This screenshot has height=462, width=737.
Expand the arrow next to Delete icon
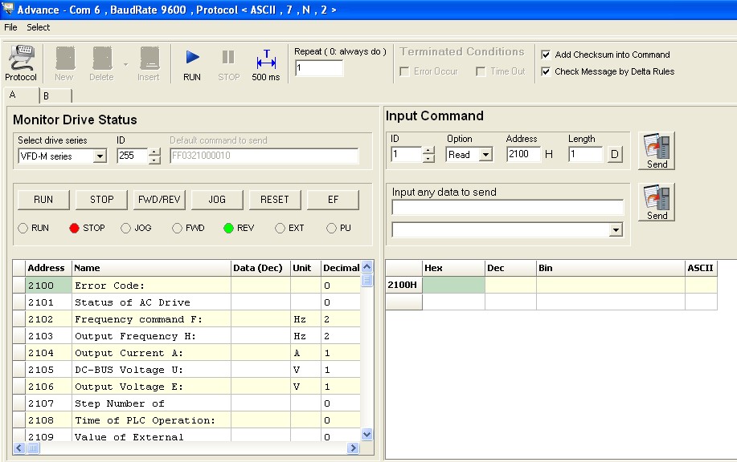point(125,64)
